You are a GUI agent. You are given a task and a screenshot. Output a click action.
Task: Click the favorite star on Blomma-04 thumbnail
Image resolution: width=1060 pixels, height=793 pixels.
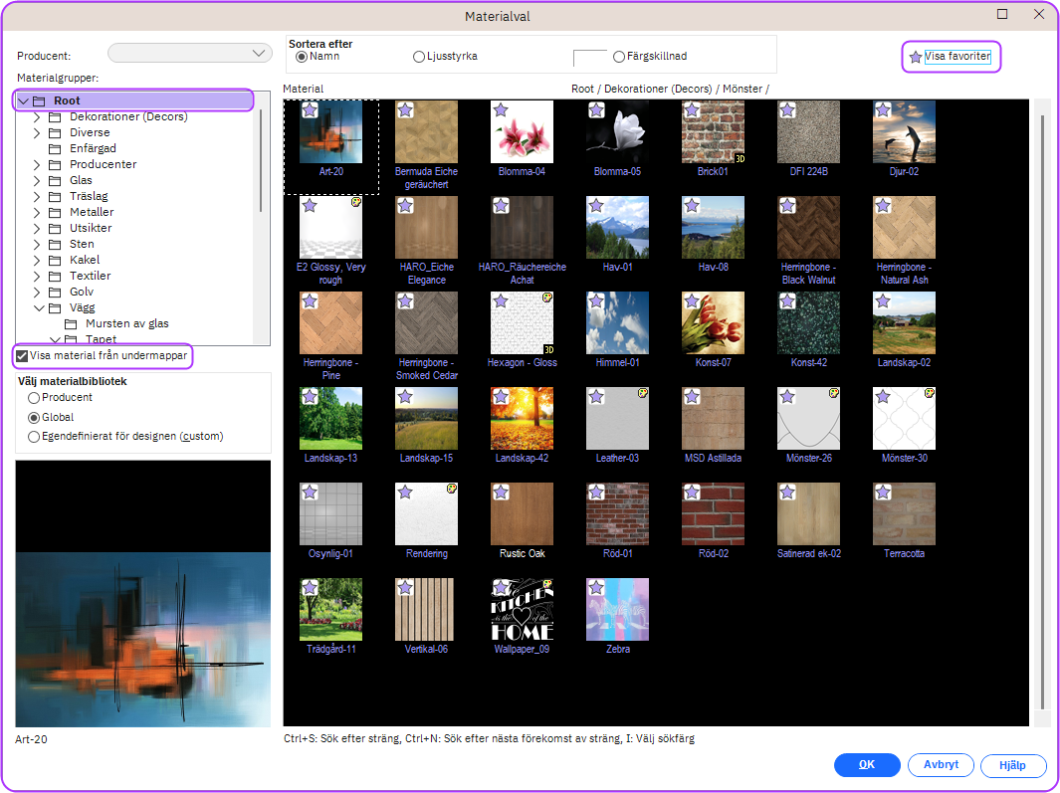tap(501, 110)
